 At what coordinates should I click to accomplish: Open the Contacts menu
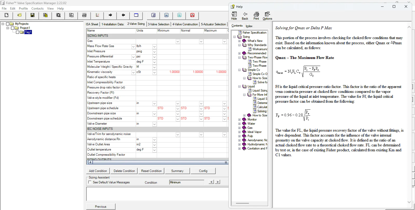coord(37,9)
